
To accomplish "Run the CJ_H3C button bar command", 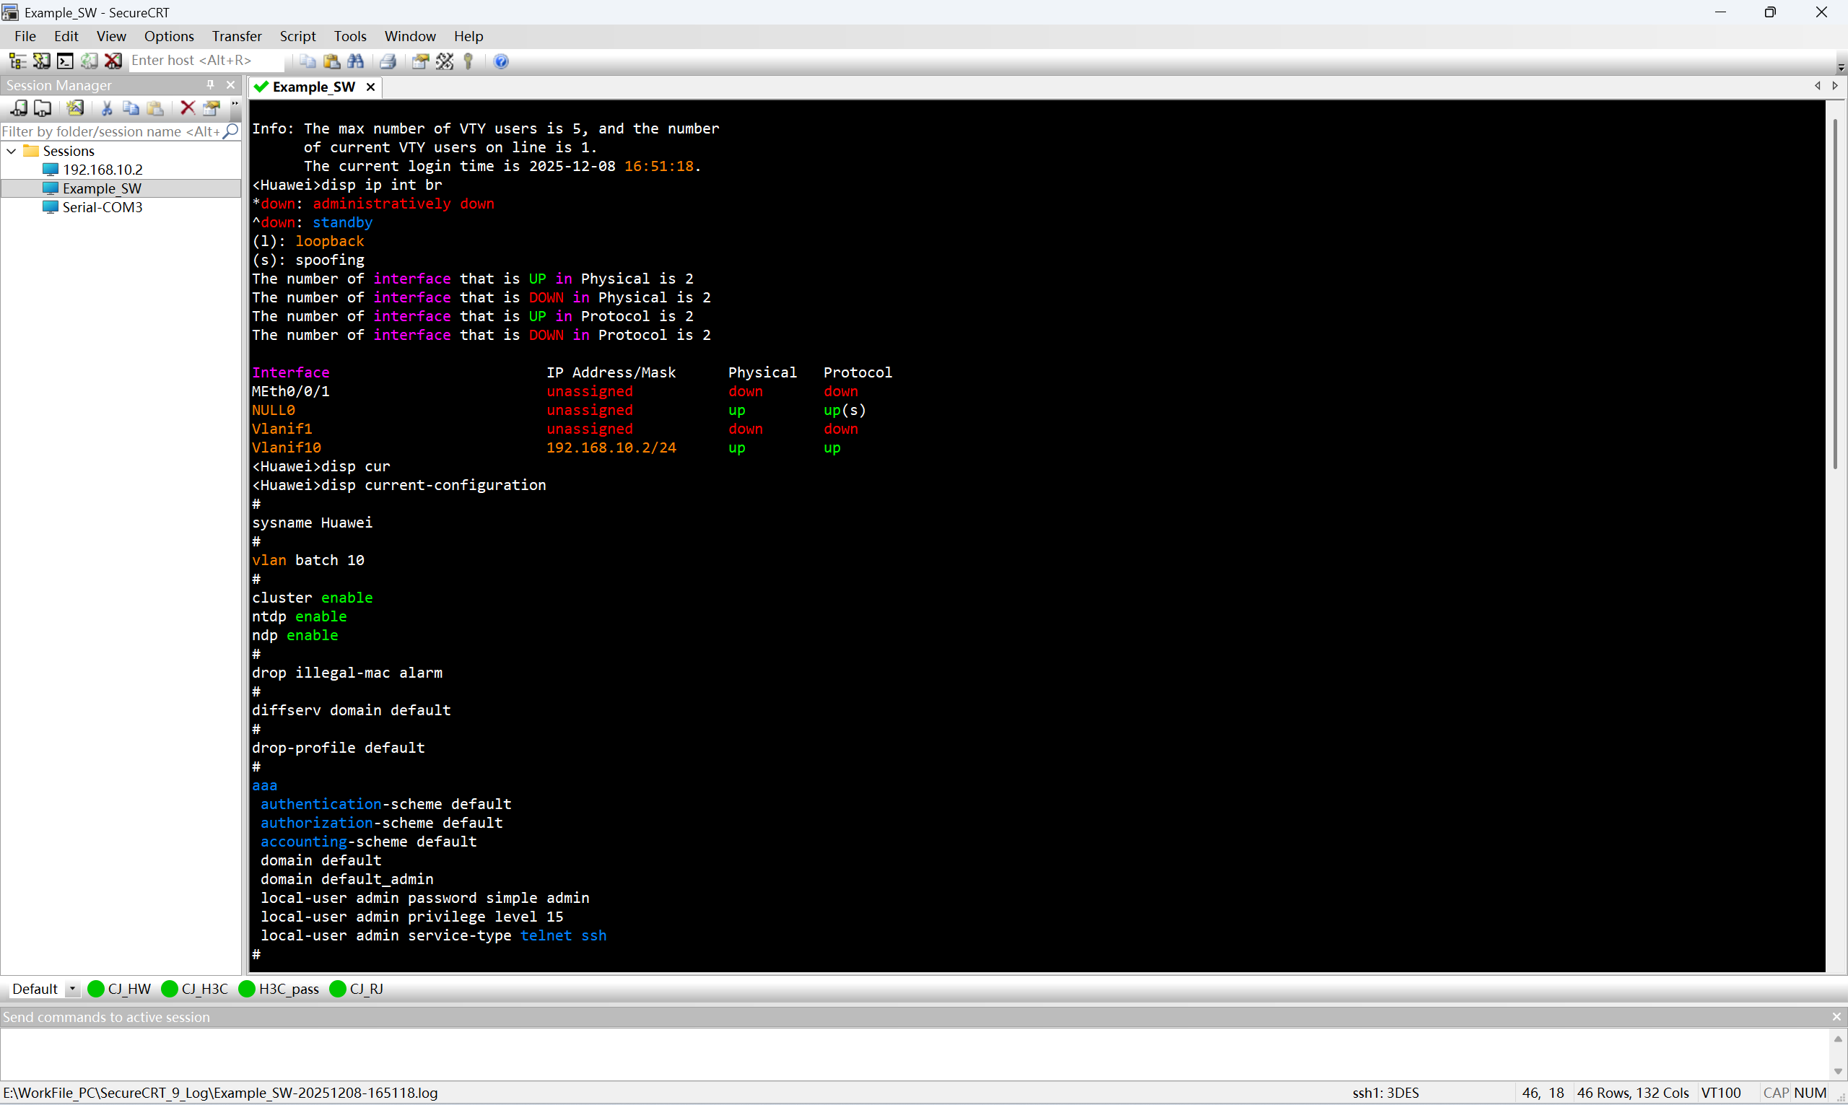I will pyautogui.click(x=195, y=989).
